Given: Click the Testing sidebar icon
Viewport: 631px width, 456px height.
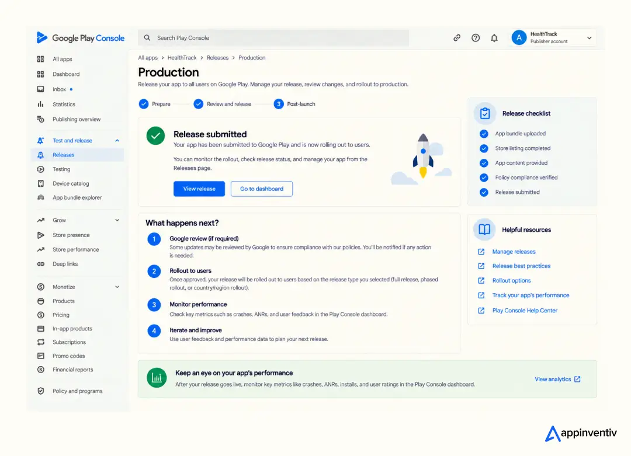Looking at the screenshot, I should click(41, 169).
